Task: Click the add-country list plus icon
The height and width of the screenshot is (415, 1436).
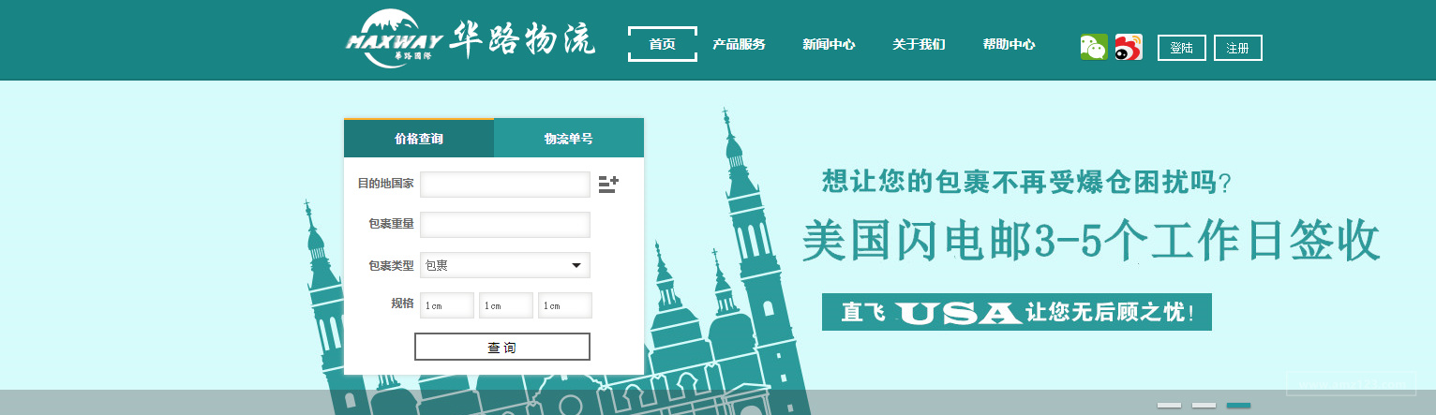Action: coord(608,185)
